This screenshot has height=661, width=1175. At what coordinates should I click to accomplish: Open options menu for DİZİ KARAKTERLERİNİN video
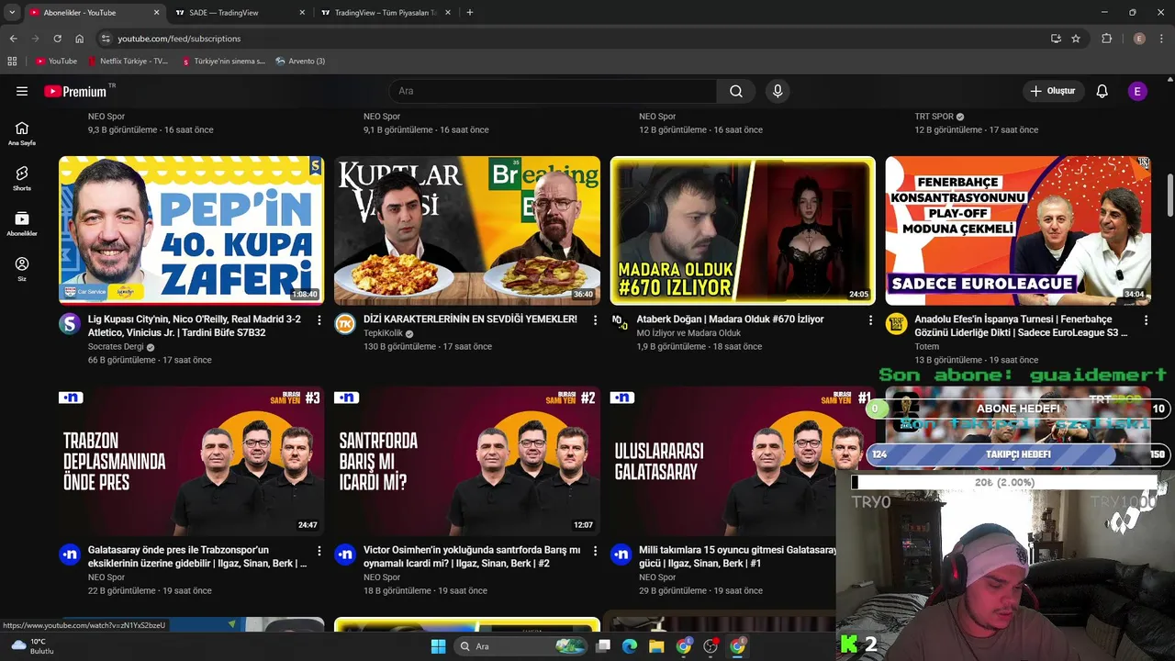point(595,319)
